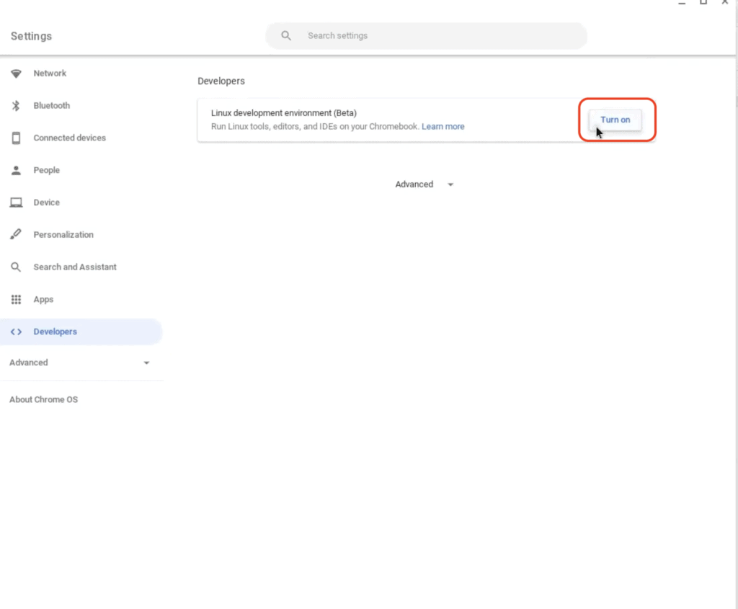
Task: Open Connected devices using its phone icon
Action: tap(16, 138)
